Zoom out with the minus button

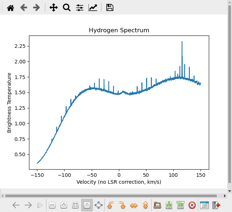click(x=52, y=205)
